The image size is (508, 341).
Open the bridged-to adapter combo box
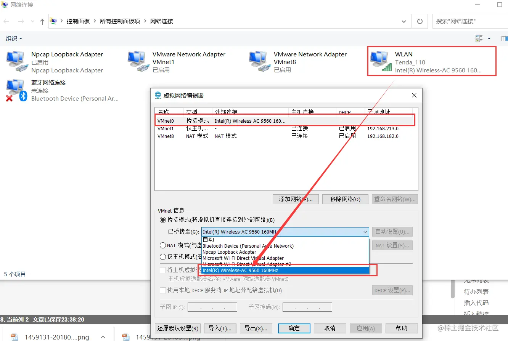point(285,232)
